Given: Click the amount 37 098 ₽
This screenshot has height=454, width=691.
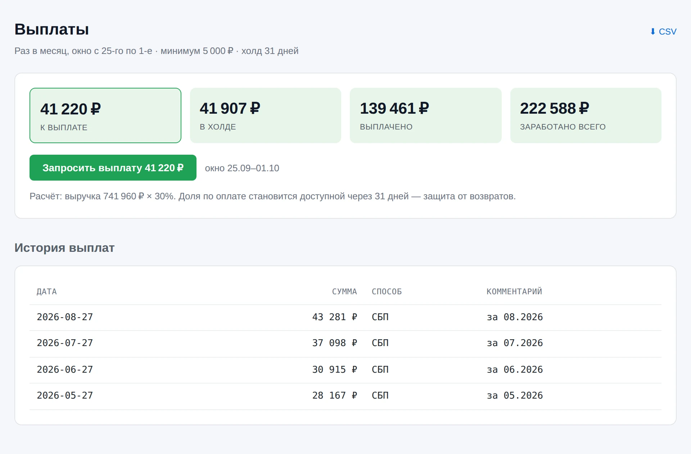Looking at the screenshot, I should point(335,343).
